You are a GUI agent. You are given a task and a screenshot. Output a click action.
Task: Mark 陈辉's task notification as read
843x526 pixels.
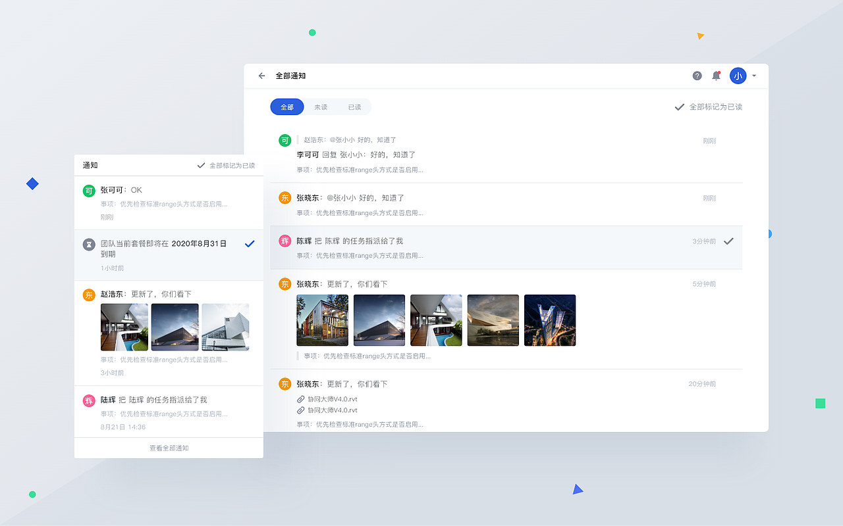click(x=728, y=241)
